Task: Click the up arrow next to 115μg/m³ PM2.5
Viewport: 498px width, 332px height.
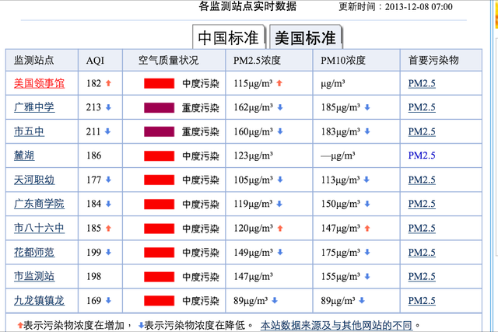Action: pos(279,82)
